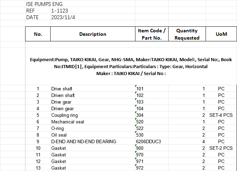Click part number 103
This screenshot has width=237, height=171.
[152, 102]
